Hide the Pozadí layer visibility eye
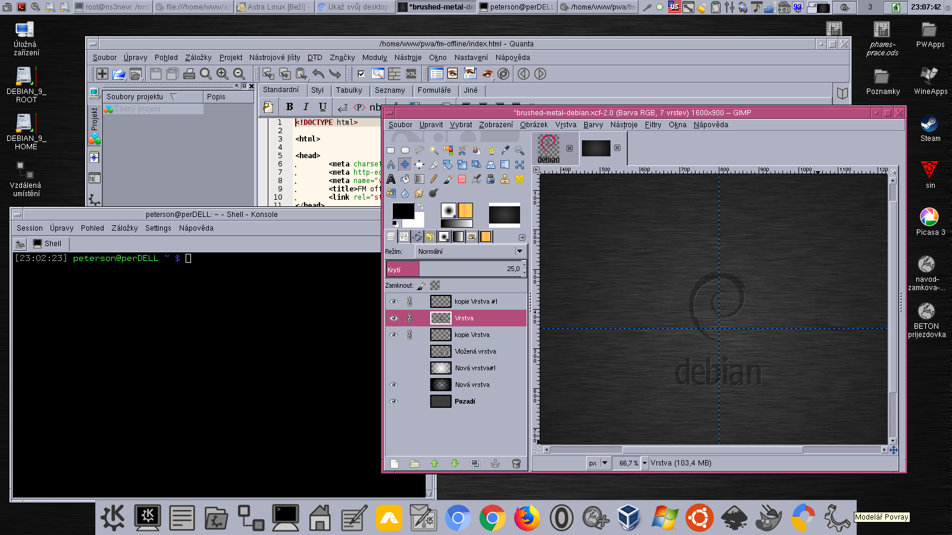Viewport: 952px width, 535px height. click(x=394, y=401)
